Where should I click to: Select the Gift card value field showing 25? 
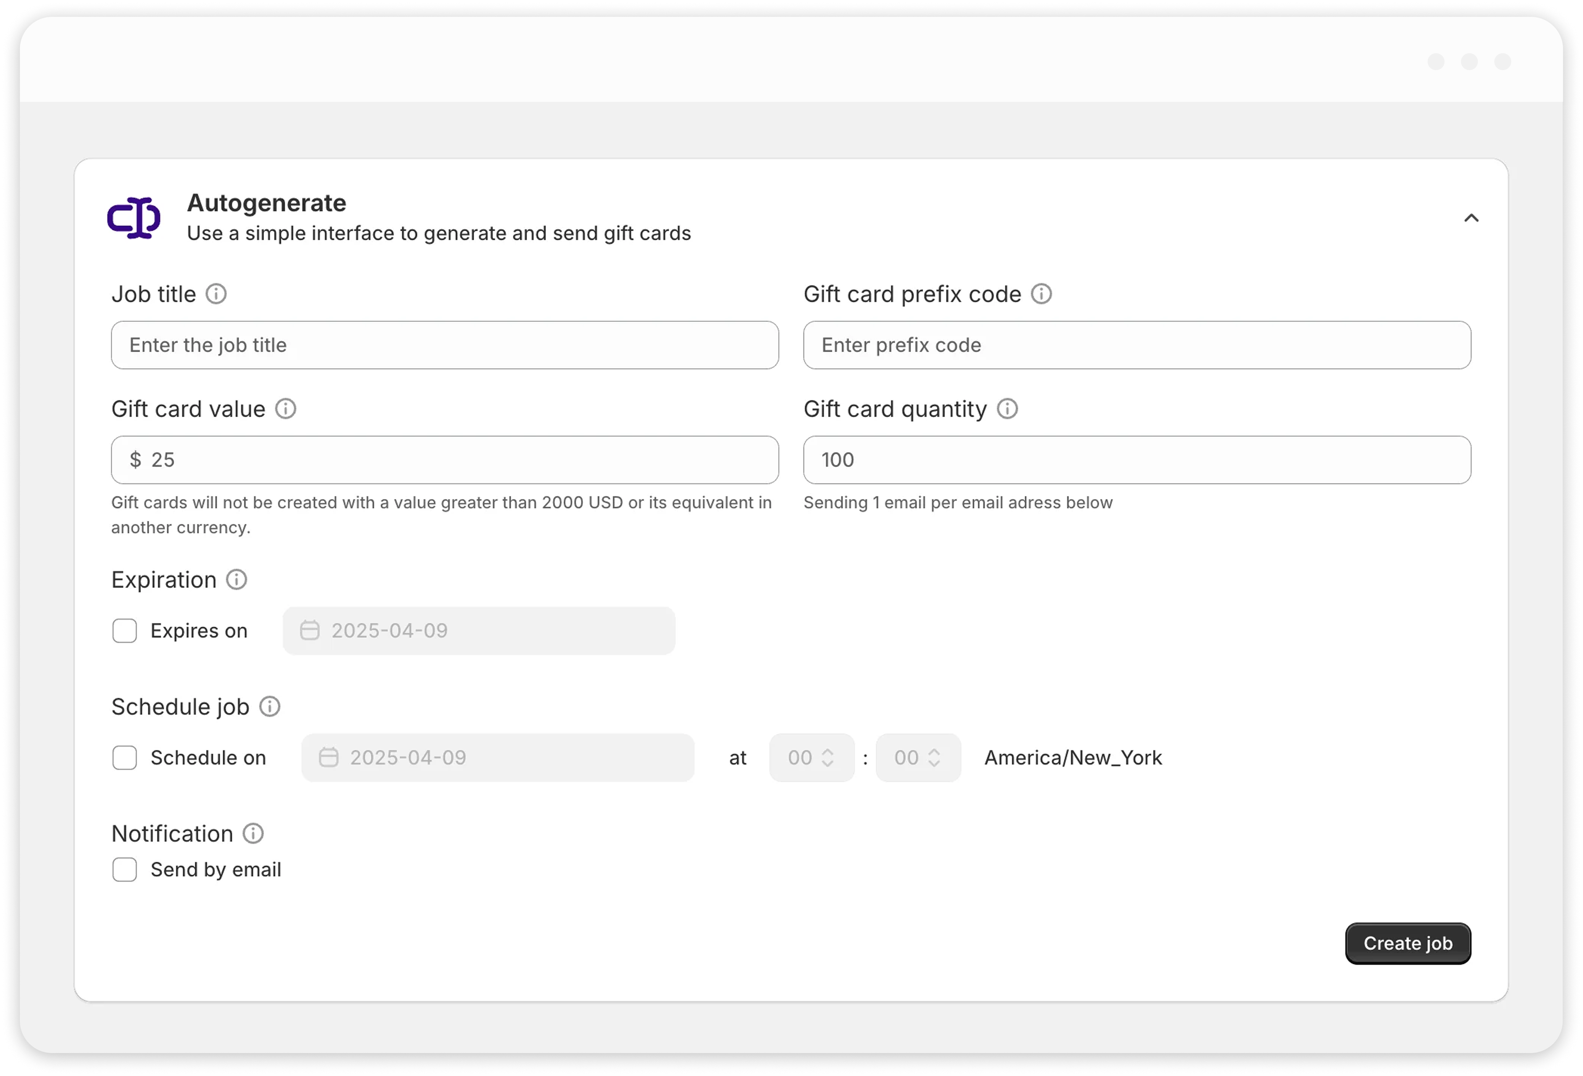coord(445,460)
